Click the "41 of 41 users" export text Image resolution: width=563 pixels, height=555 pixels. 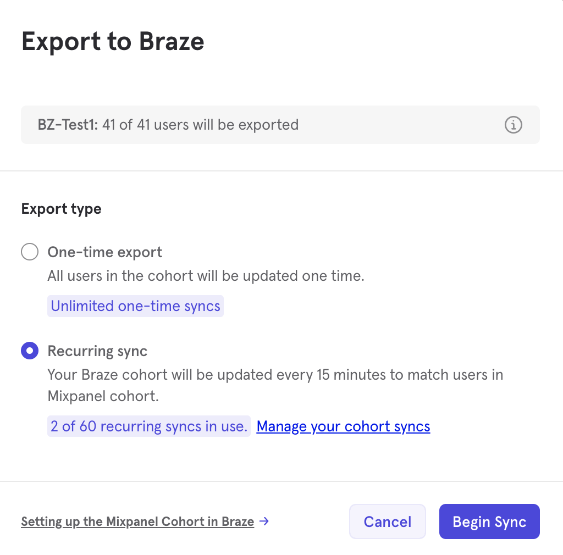pos(200,125)
